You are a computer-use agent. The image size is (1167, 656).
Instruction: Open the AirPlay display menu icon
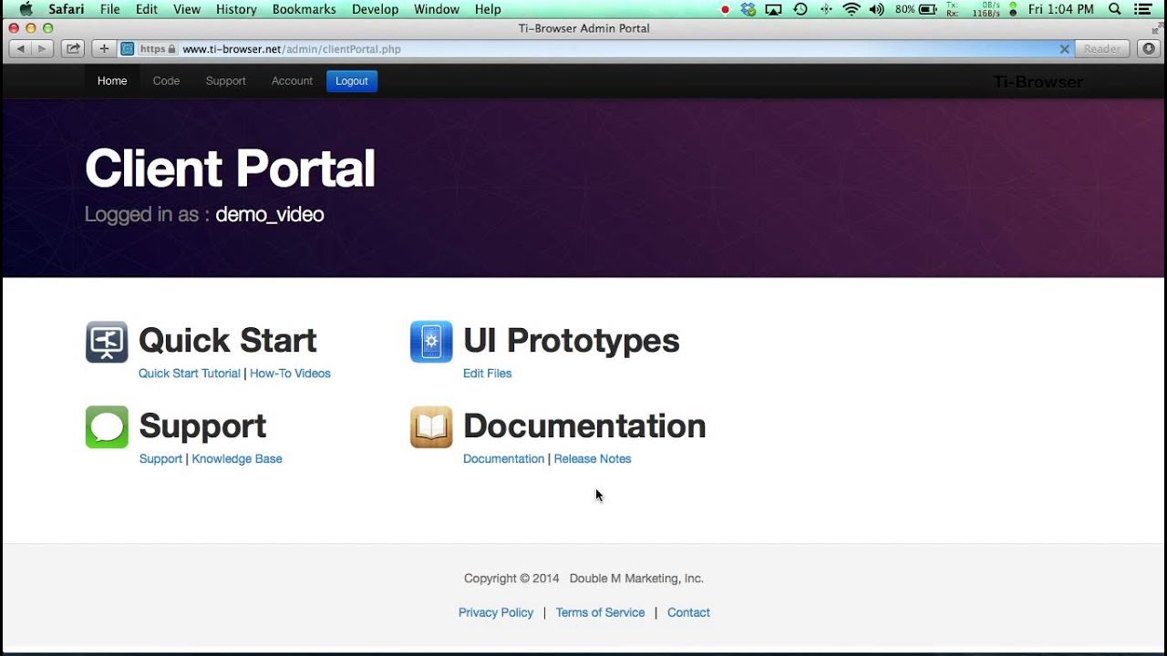click(x=773, y=9)
